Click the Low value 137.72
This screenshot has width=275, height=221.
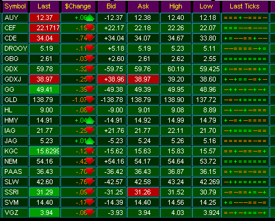(x=206, y=100)
